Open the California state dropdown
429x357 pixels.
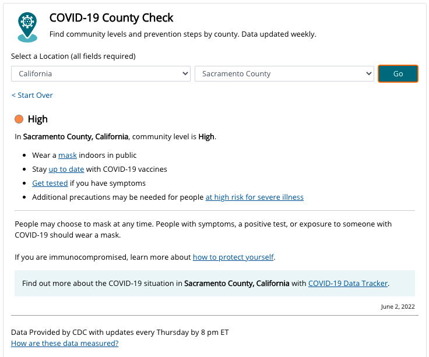[x=101, y=74]
